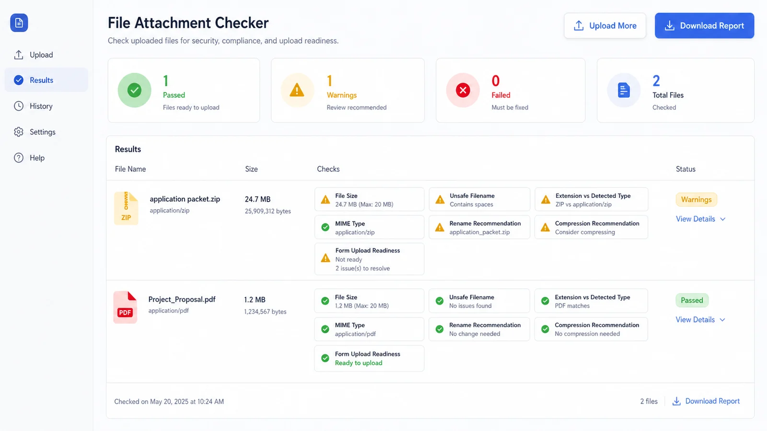Click the application packet.zip file name
Screen dimensions: 767x431
[x=185, y=199]
